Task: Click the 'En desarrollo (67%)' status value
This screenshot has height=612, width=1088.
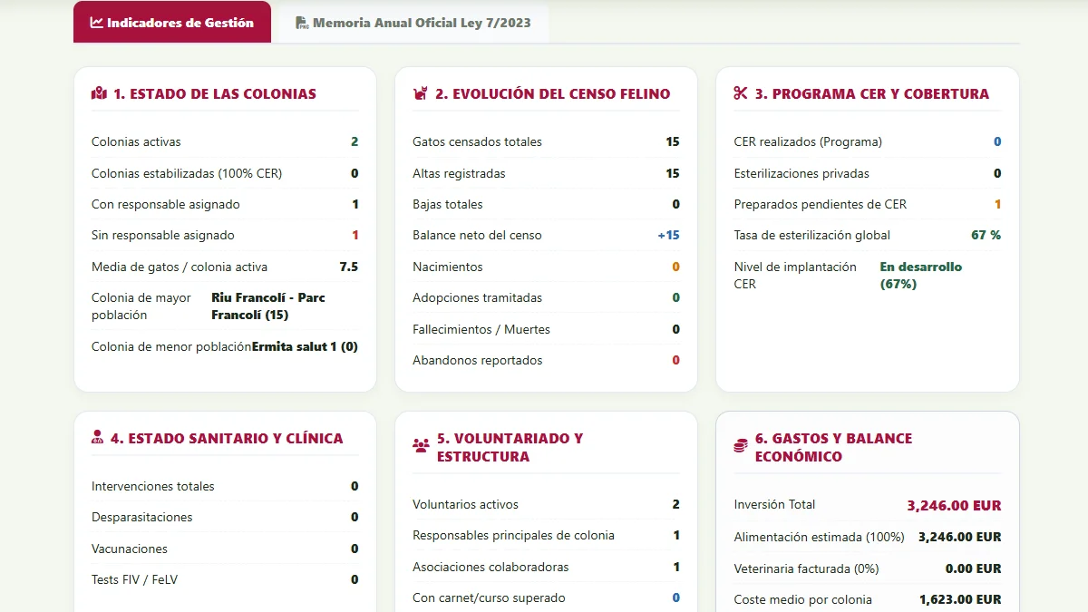Action: click(921, 275)
